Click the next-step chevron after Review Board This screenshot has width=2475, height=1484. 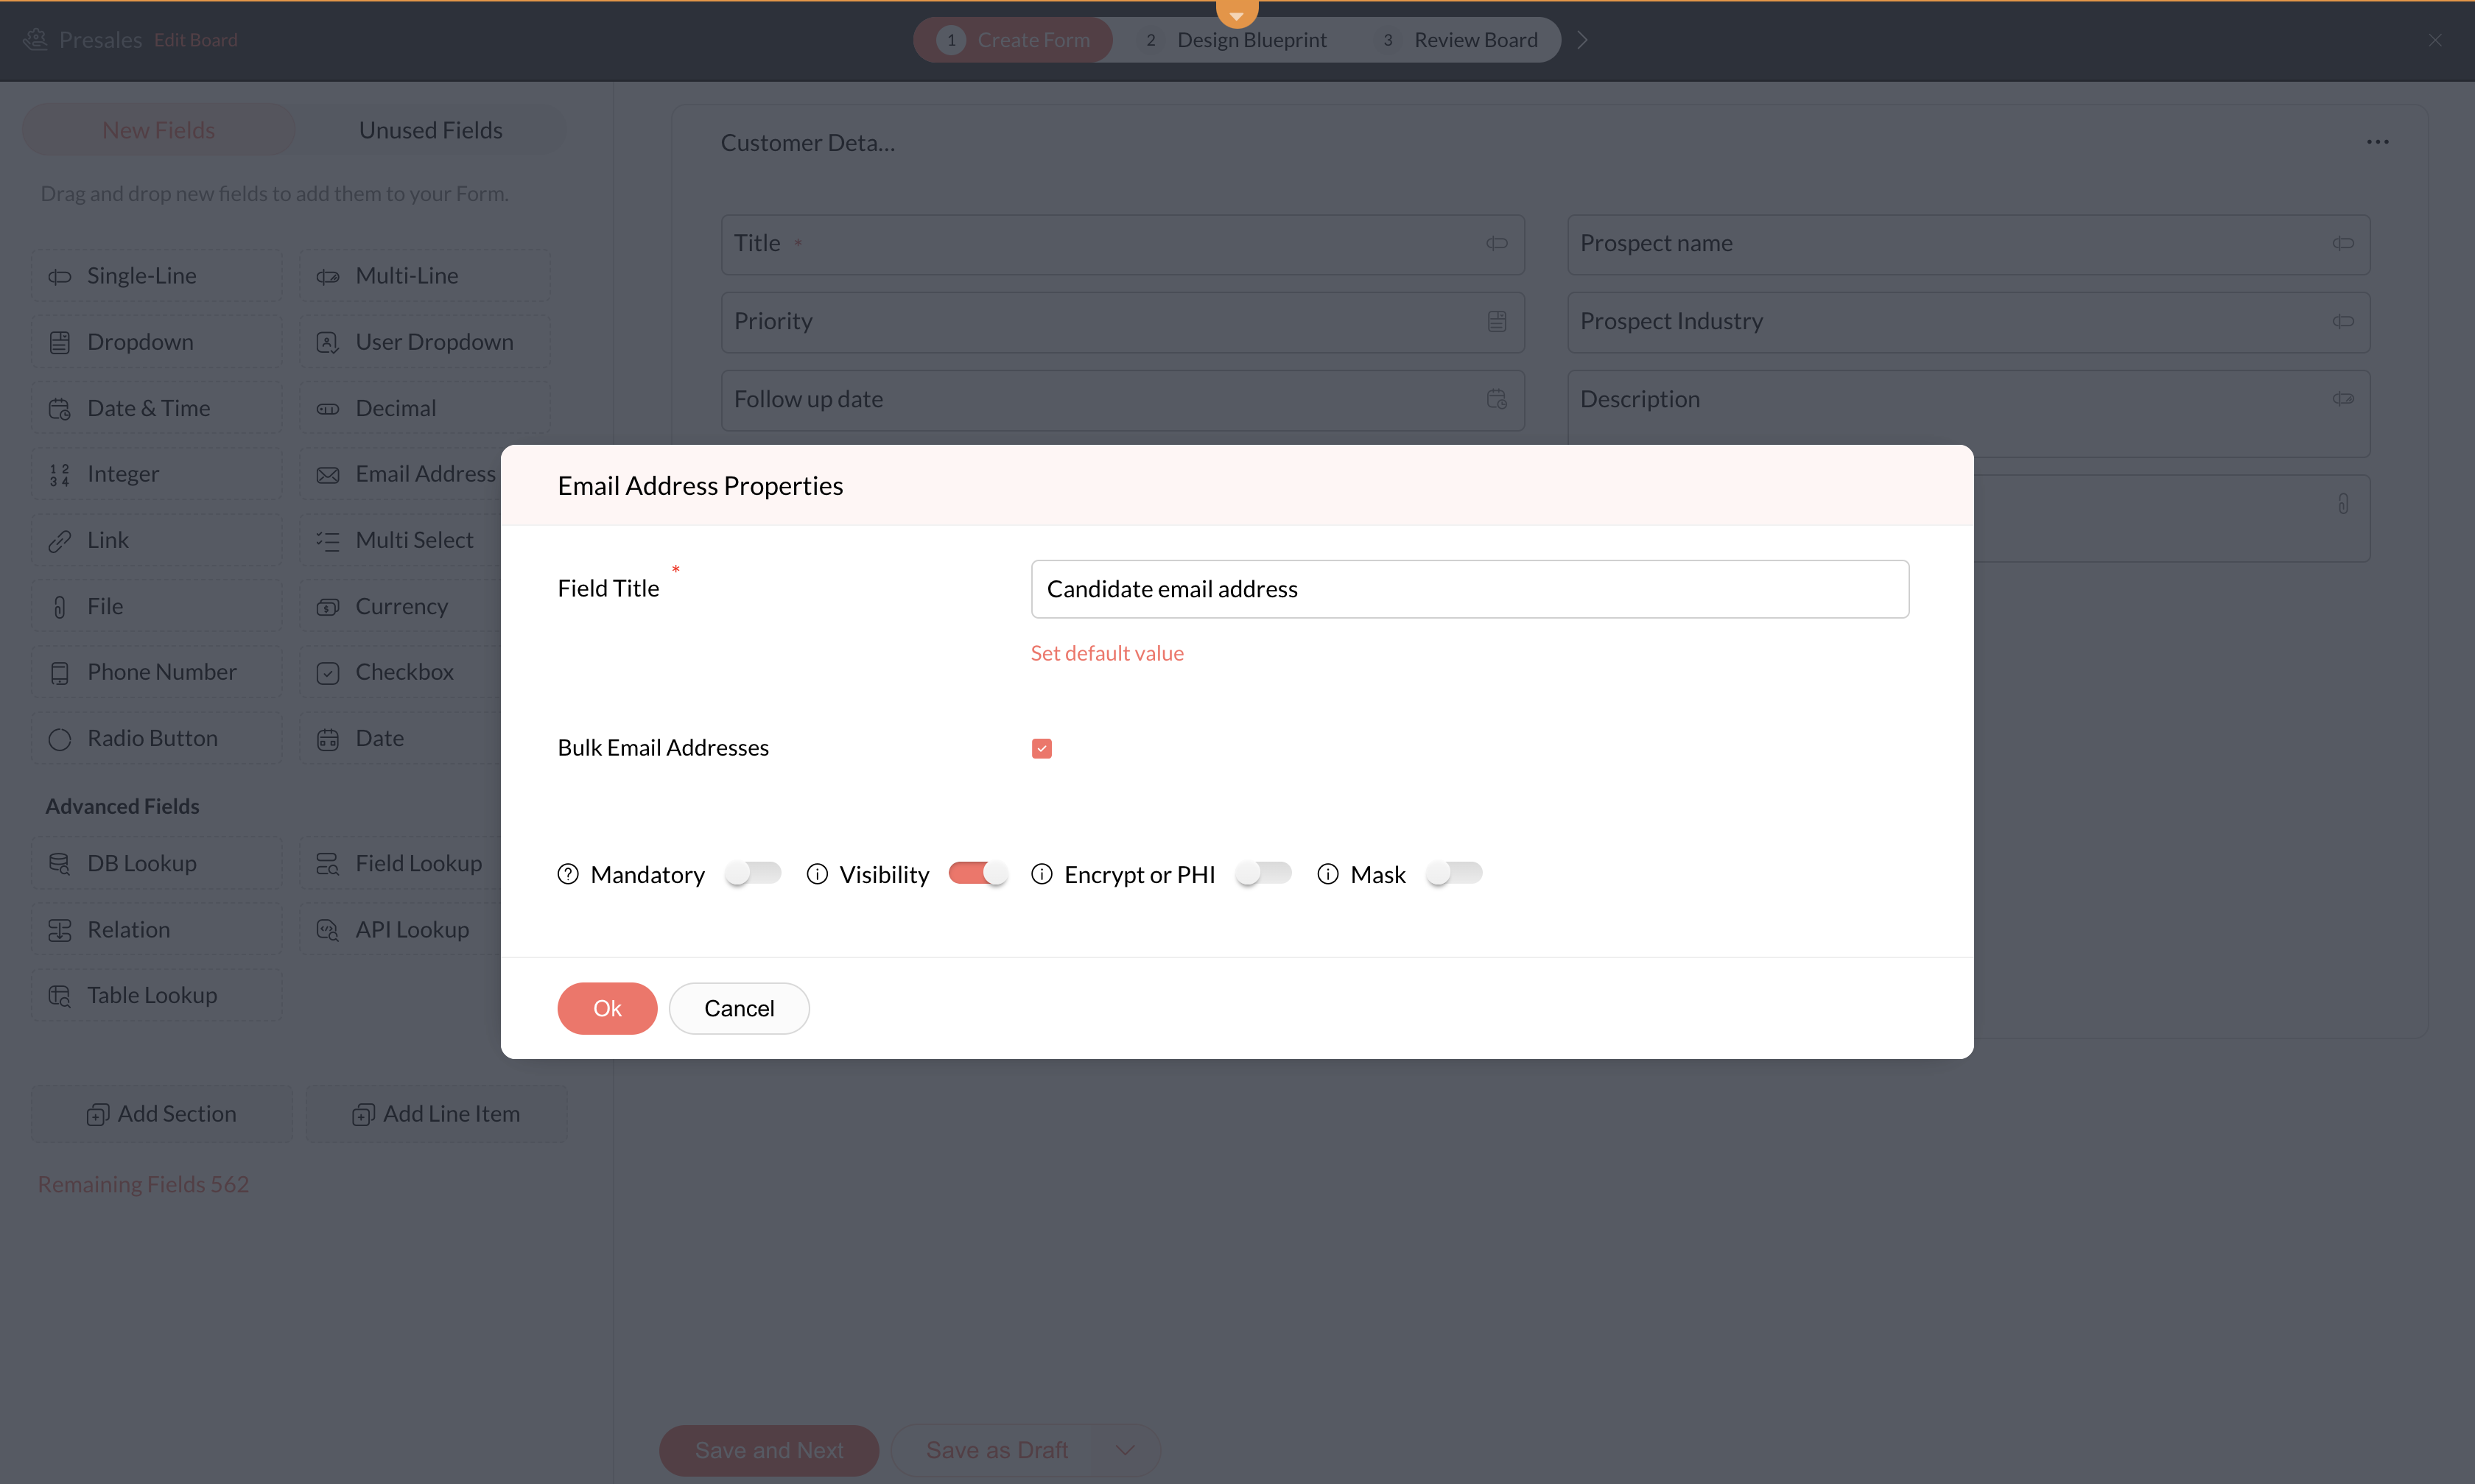1582,40
